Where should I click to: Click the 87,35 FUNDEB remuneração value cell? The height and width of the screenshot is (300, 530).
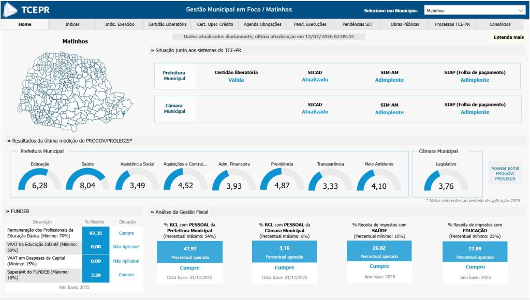[96, 233]
